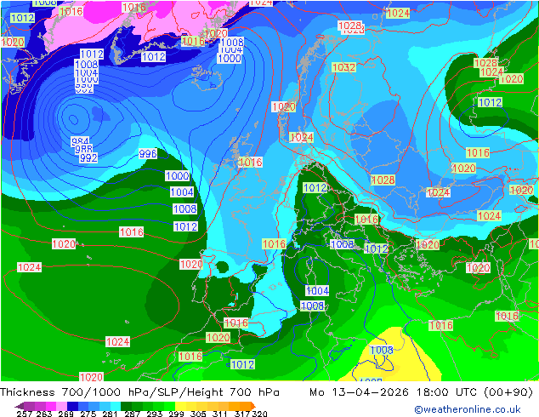The width and height of the screenshot is (539, 417).
Task: Pick the magenta legend swatch
Action: tap(51, 406)
